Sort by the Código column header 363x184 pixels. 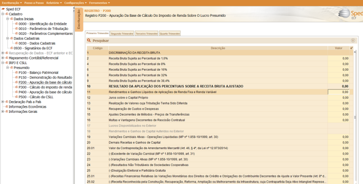click(x=98, y=48)
